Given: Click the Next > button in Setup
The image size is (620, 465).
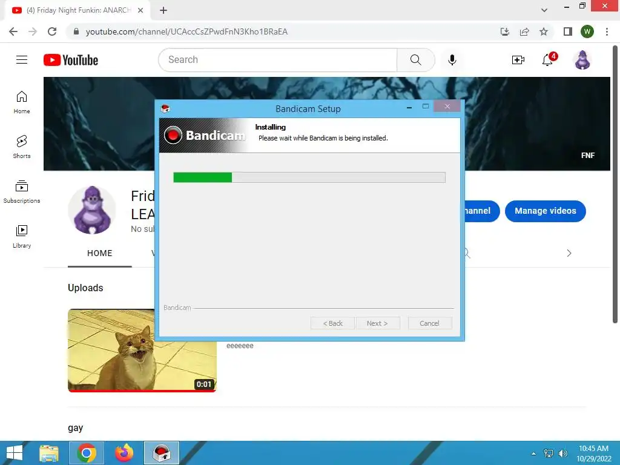Looking at the screenshot, I should 378,323.
